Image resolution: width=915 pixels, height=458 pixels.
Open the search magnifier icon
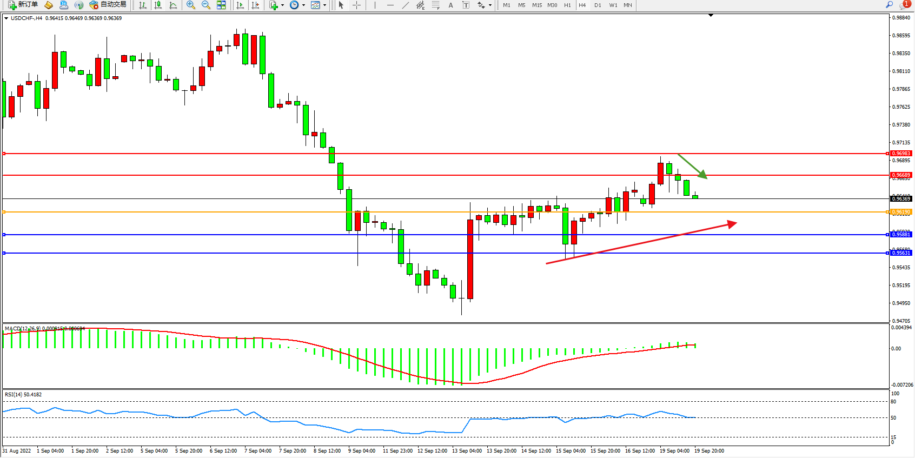(889, 5)
